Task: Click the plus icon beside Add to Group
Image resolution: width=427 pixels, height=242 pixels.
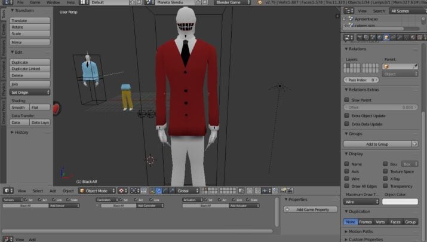Action: [x=415, y=144]
